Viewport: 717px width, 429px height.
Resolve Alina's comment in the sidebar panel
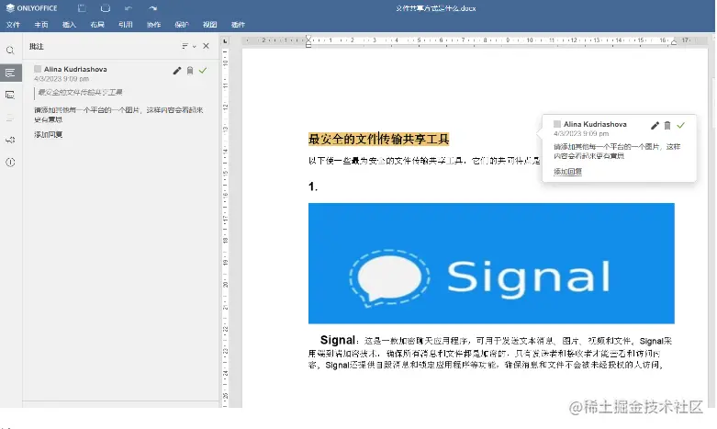203,71
